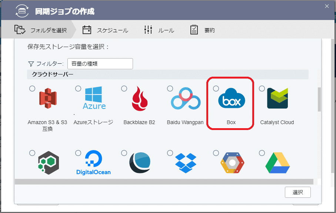Screen dimensions: 336x213
Task: Click the sync job icon in title bar
Action: [22, 11]
